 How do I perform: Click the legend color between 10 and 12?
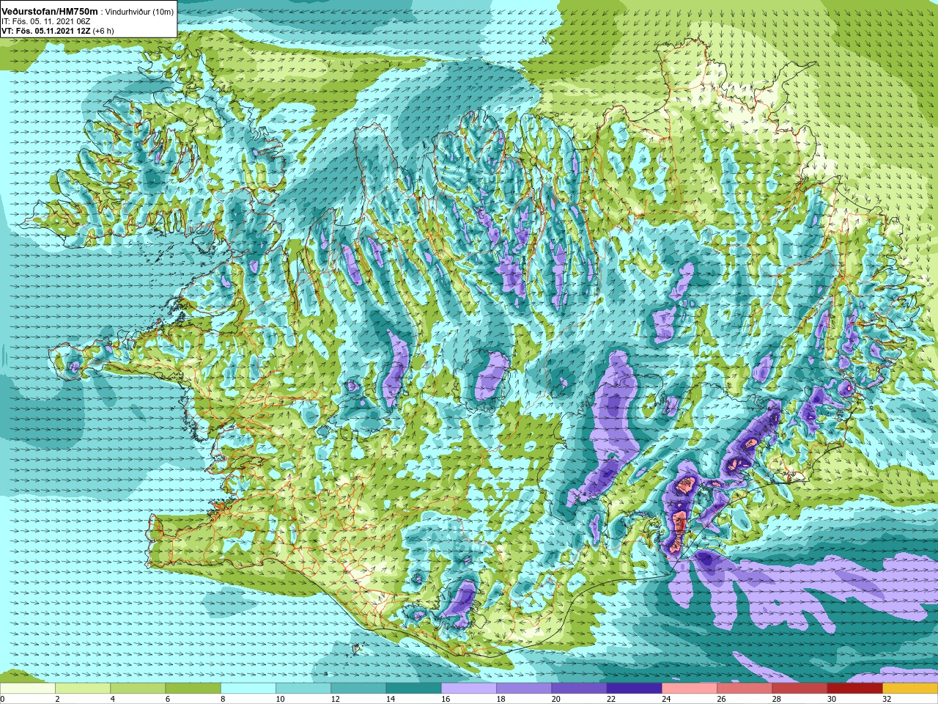[x=303, y=688]
